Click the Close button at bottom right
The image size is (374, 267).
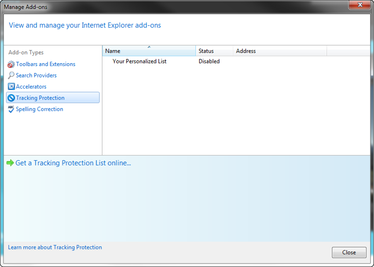[349, 252]
